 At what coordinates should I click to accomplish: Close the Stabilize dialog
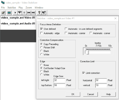coord(115,18)
